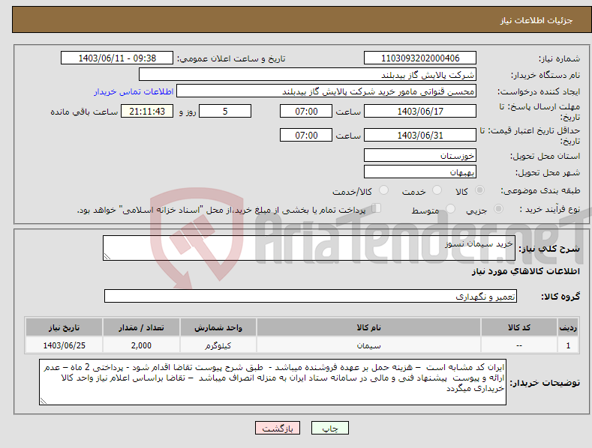
Task: Click the need date cell 1403/06/25
Action: pos(65,345)
